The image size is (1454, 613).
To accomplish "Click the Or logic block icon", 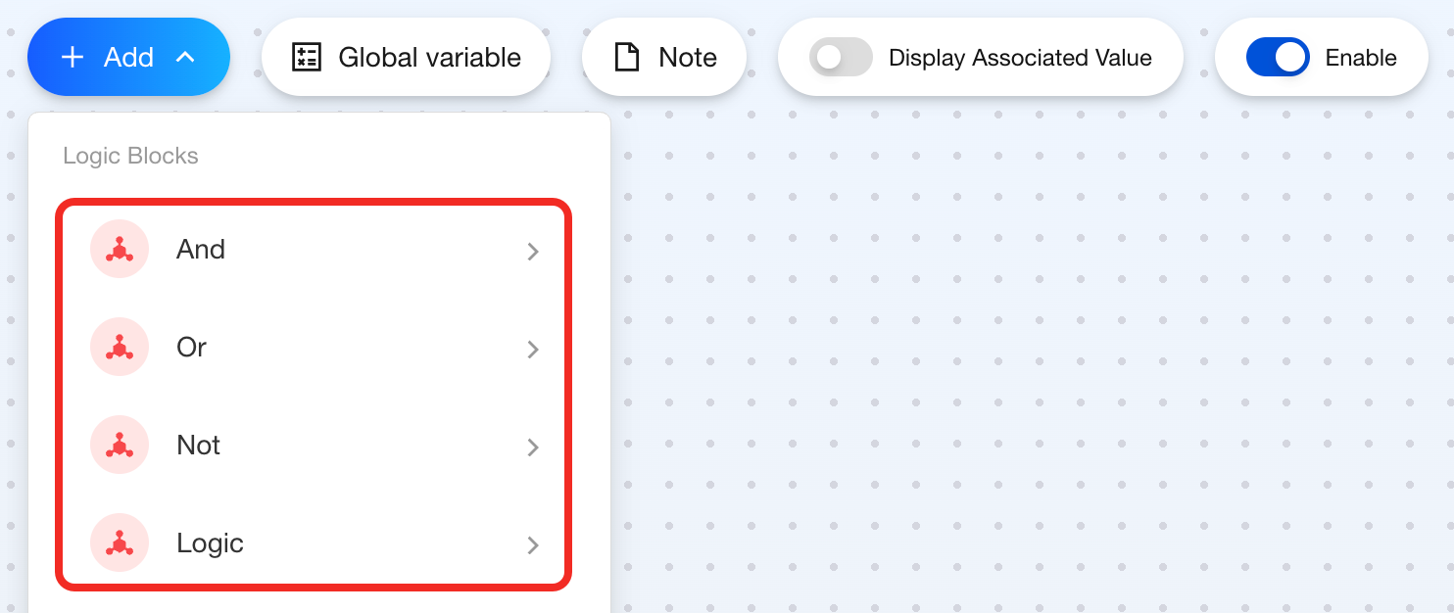I will 119,348.
